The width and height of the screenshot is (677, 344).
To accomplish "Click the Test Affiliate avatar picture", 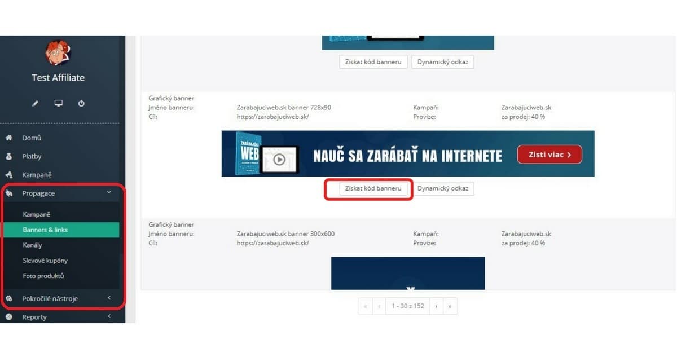I will [x=58, y=52].
